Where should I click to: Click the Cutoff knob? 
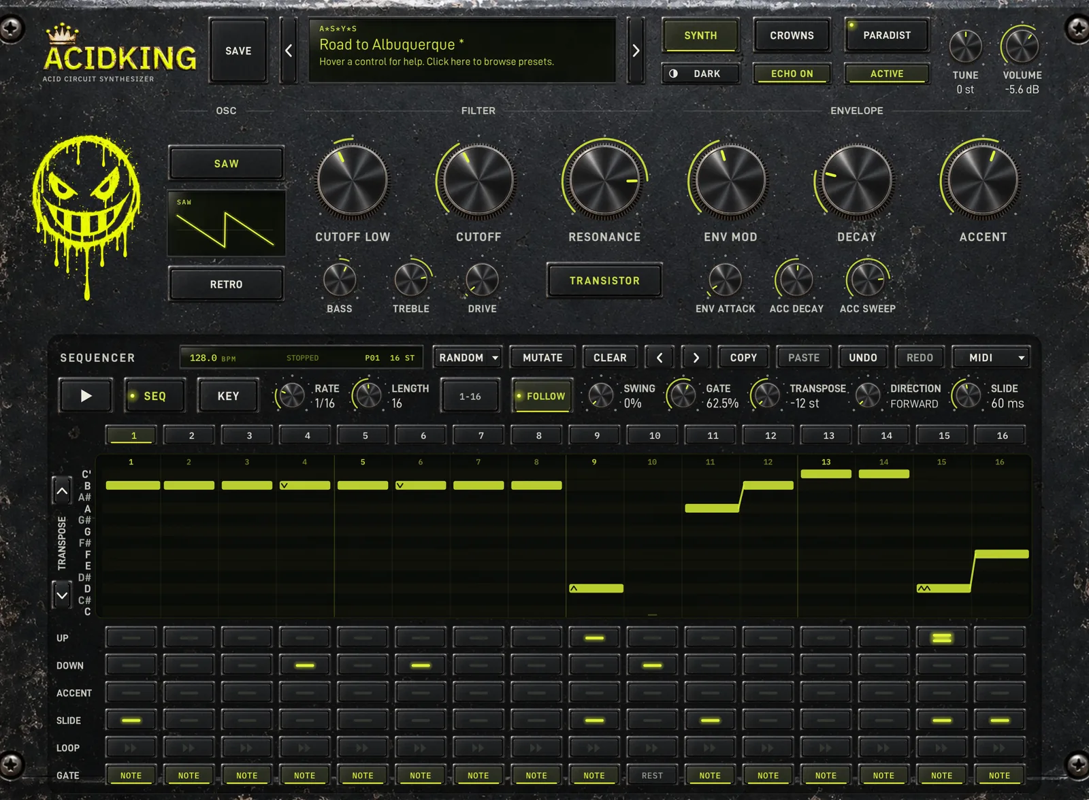click(478, 181)
